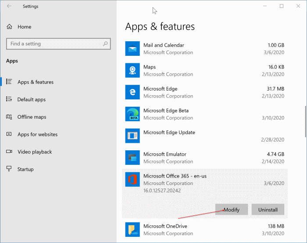Screen dimensions: 307x243
Task: Select the Microsoft Edge name text
Action: pyautogui.click(x=161, y=89)
